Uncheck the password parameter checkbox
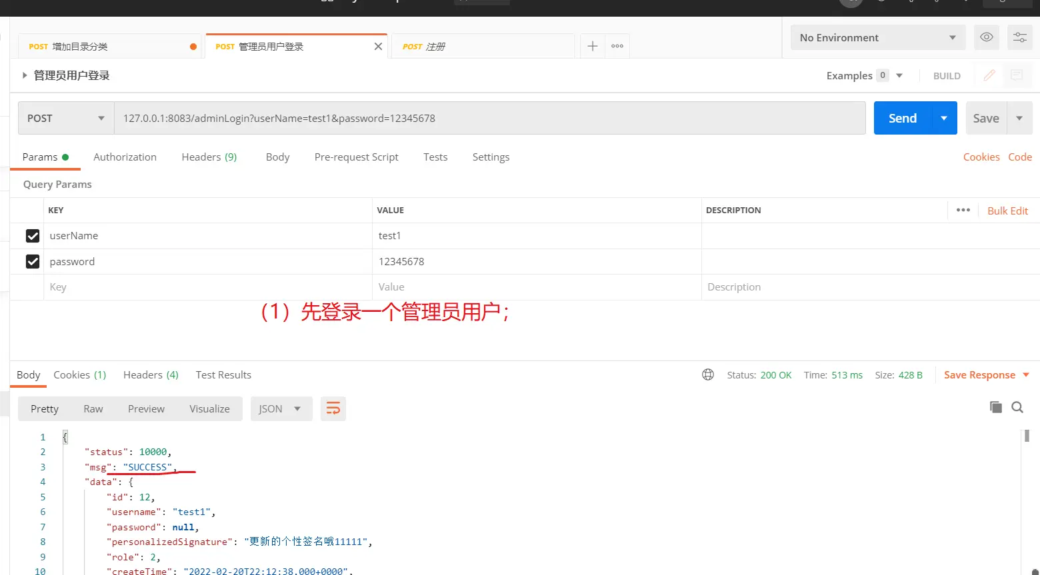The width and height of the screenshot is (1040, 575). (33, 261)
